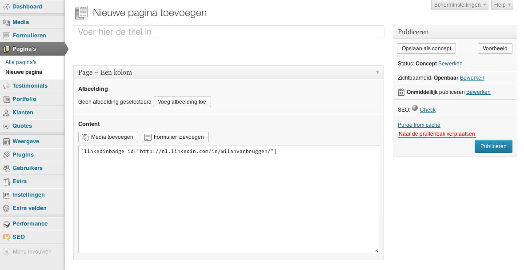The width and height of the screenshot is (524, 270).
Task: Click the Voeg afbeelding toe button
Action: coord(182,102)
